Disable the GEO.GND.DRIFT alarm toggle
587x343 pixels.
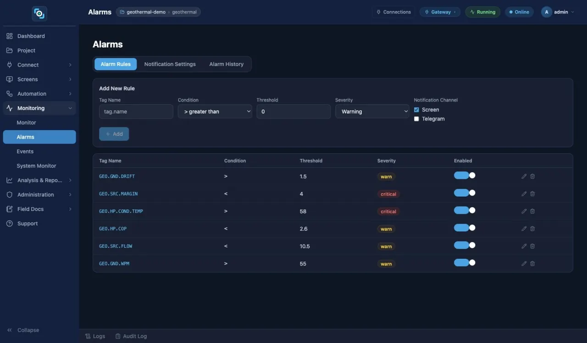coord(465,175)
